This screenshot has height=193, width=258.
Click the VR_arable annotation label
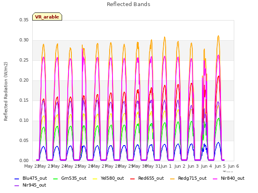[47, 17]
